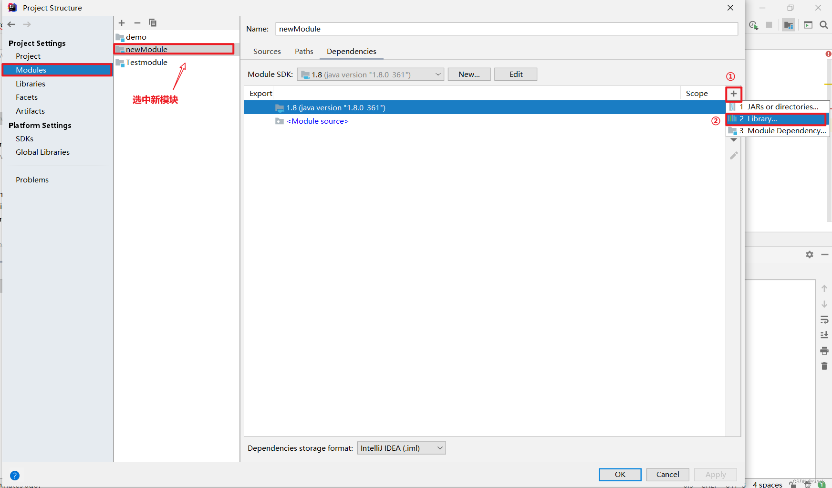Screen dimensions: 832x488
Task: Close the Project Structure dialog
Action: coord(730,8)
